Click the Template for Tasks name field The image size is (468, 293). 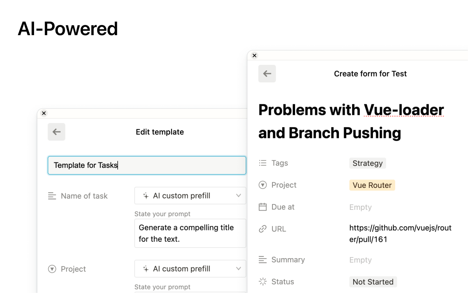(x=147, y=165)
